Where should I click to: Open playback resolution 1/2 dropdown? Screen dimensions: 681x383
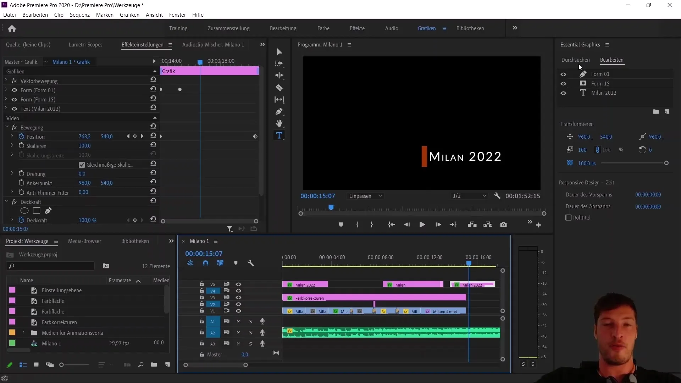coord(469,196)
